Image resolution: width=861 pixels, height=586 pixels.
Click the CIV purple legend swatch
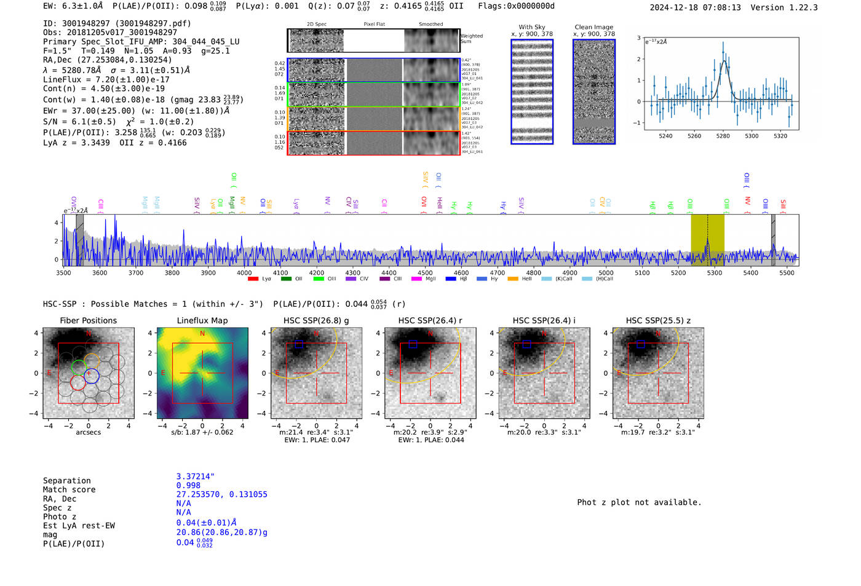click(x=351, y=279)
